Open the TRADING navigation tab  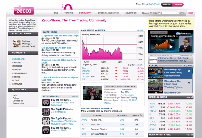pos(69,13)
